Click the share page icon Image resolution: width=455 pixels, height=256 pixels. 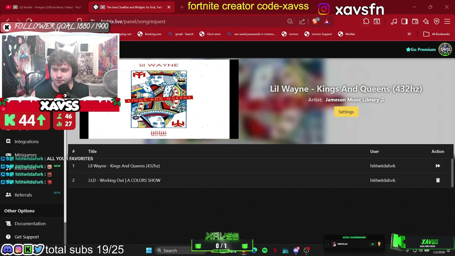point(302,22)
